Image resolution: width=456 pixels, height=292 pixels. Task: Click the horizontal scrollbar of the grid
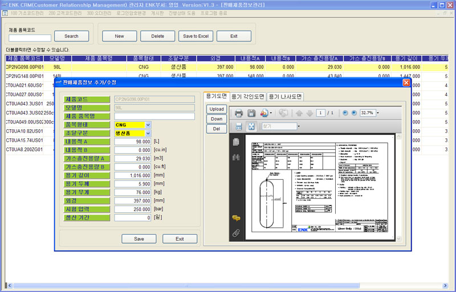(x=186, y=286)
